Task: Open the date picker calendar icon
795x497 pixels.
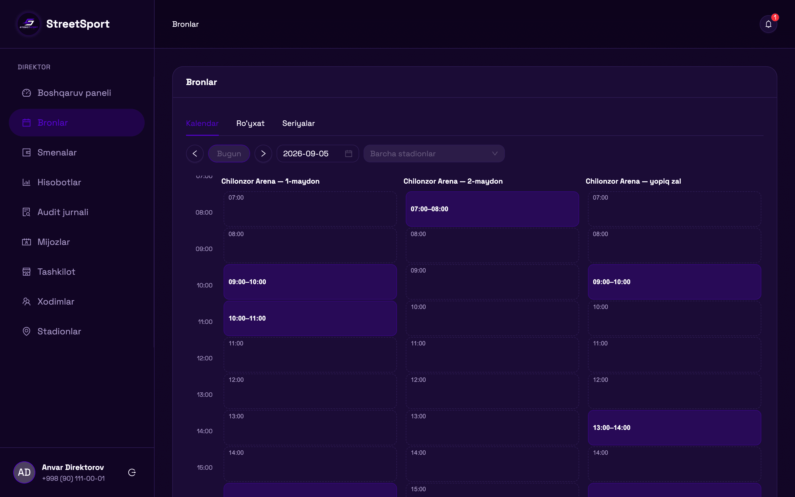Action: [349, 154]
